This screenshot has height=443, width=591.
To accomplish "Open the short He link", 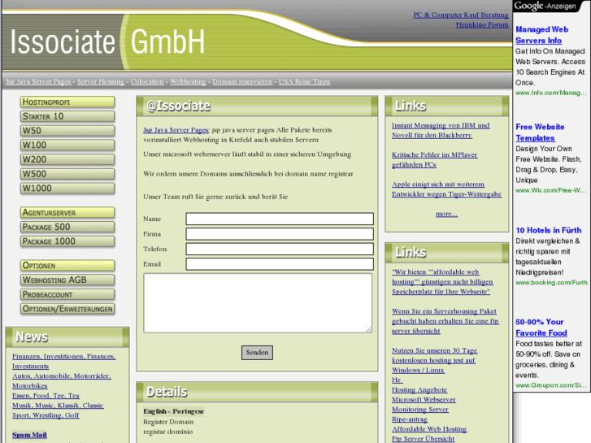I will tap(397, 380).
